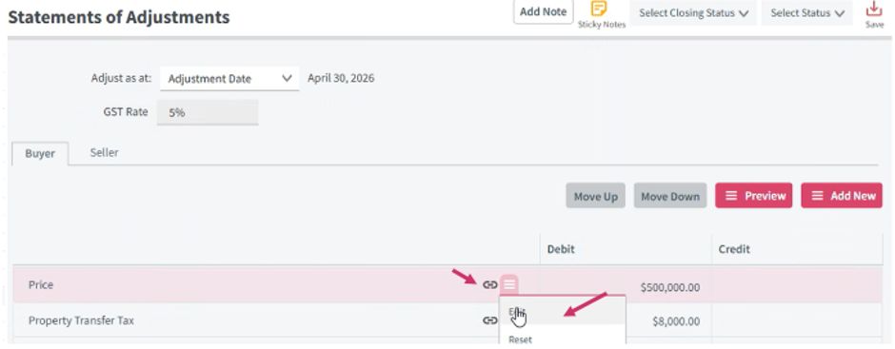Expand Select Closing Status dropdown
Image resolution: width=895 pixels, height=349 pixels.
point(693,13)
